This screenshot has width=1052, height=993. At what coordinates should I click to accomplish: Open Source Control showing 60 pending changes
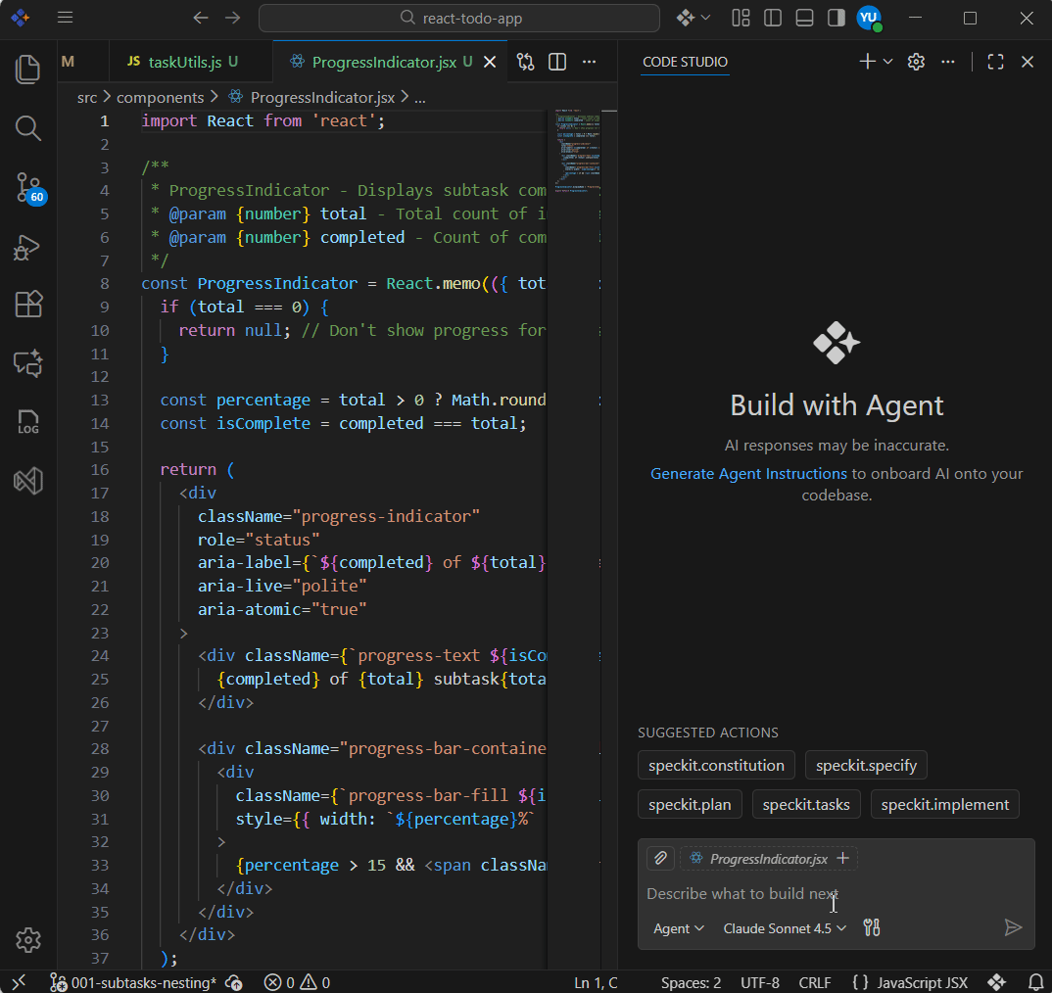coord(27,188)
